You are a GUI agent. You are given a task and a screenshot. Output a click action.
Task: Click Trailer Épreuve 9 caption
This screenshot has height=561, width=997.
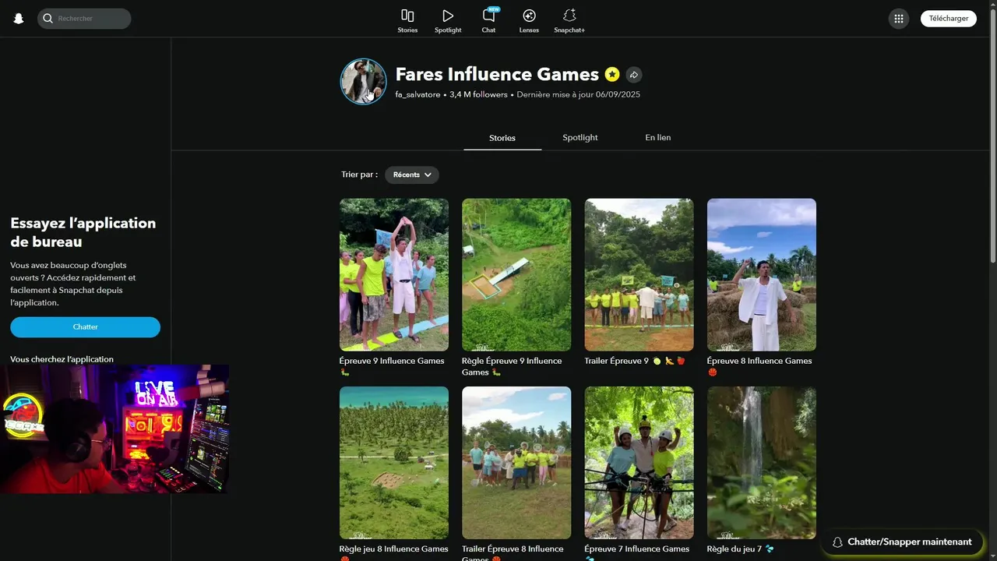pos(635,361)
